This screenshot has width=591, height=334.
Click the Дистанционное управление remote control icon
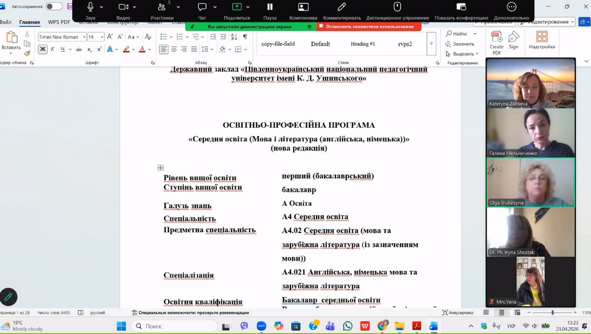coord(397,7)
